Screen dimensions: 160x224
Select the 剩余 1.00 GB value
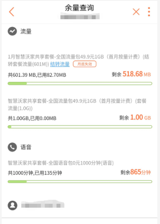click(135, 117)
